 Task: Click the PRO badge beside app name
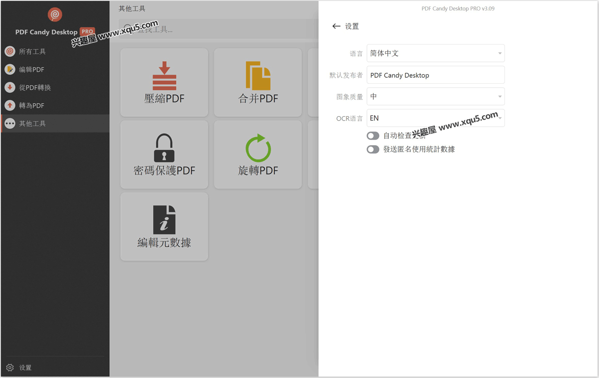pyautogui.click(x=87, y=31)
